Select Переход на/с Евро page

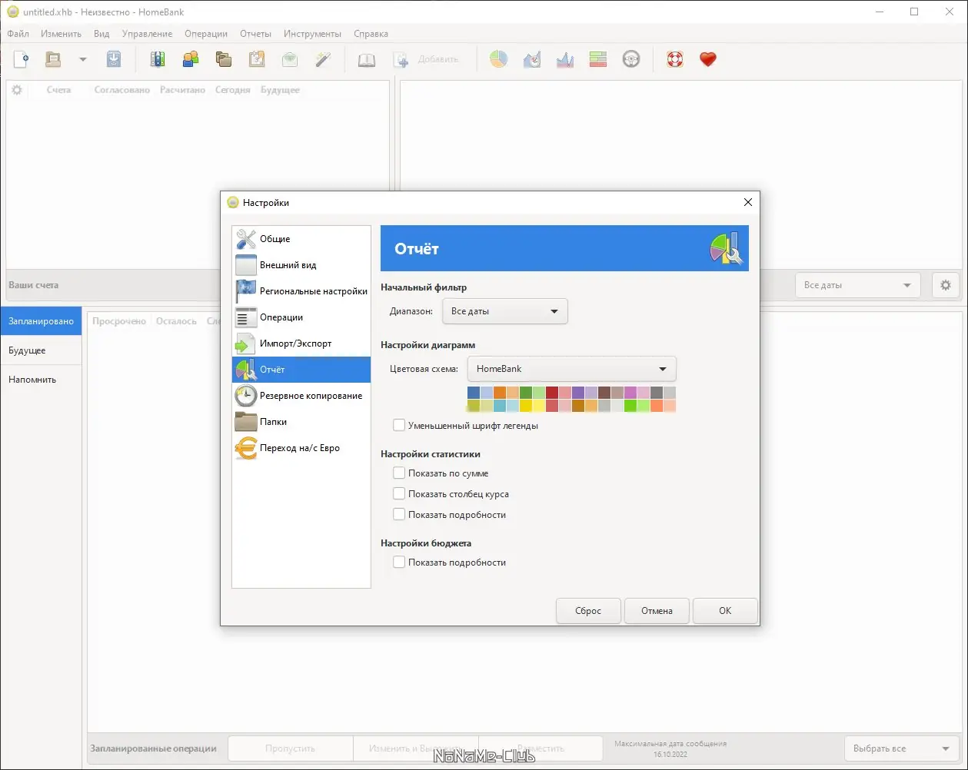tap(301, 448)
